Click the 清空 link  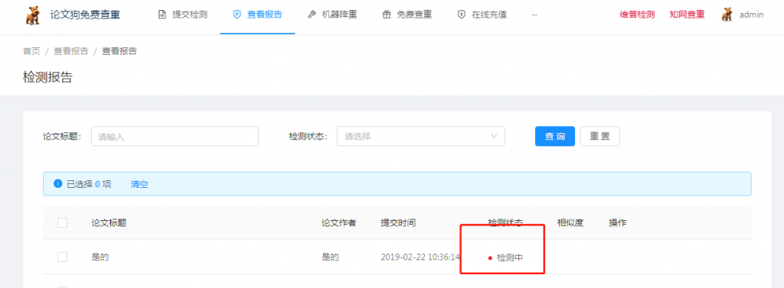[x=139, y=184]
